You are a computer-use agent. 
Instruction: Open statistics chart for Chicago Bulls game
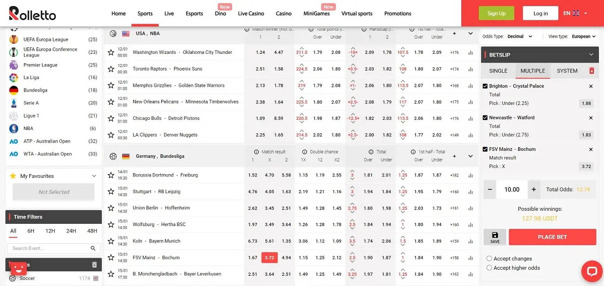coord(470,118)
